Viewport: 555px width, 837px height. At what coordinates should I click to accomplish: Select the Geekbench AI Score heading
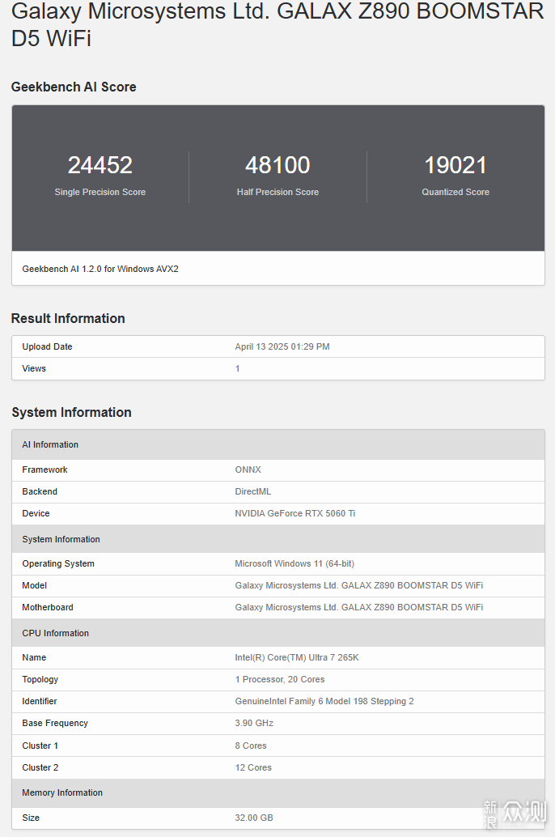point(74,87)
